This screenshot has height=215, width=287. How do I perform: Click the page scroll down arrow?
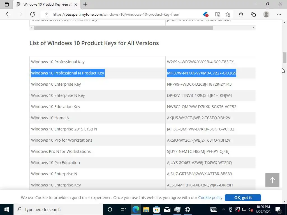point(284,201)
